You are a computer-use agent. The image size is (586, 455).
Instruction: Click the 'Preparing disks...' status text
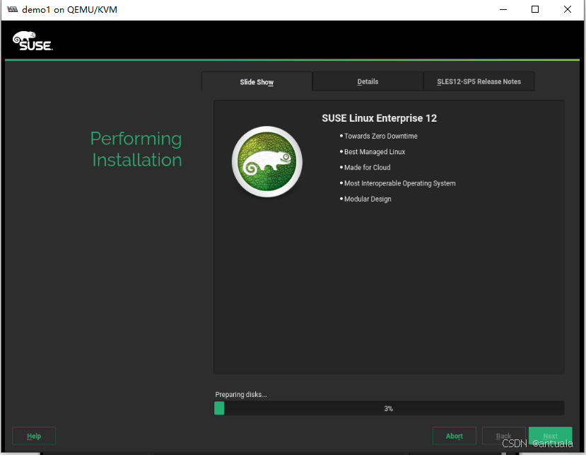[241, 394]
